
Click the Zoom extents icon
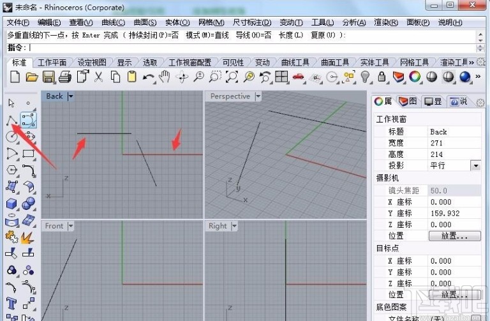coord(232,77)
